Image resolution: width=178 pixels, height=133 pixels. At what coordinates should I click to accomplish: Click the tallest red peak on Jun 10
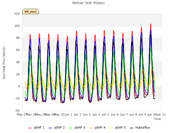(151, 24)
